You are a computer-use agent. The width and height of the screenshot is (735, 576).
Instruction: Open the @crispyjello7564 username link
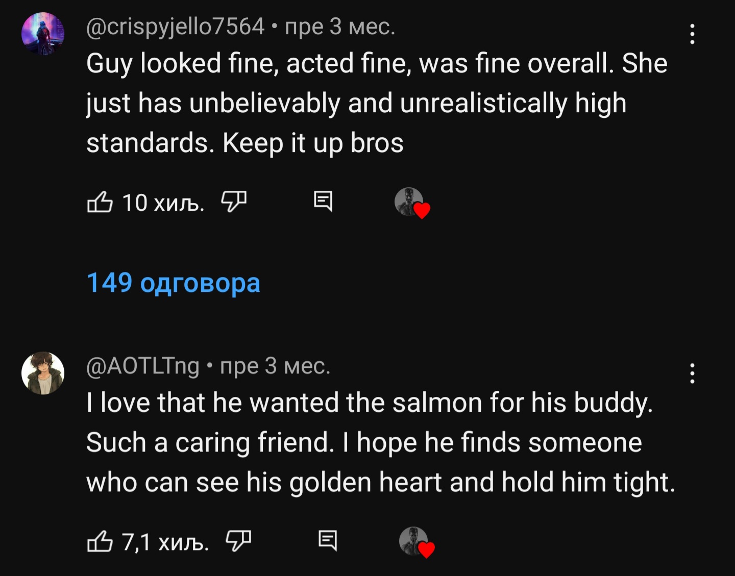click(176, 27)
